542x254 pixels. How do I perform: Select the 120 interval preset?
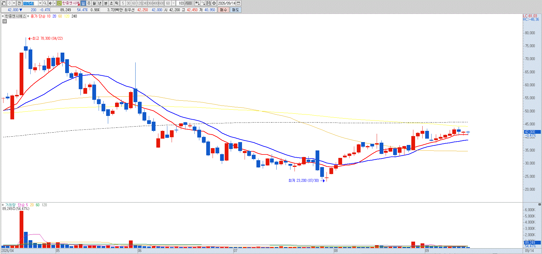[x=139, y=3]
